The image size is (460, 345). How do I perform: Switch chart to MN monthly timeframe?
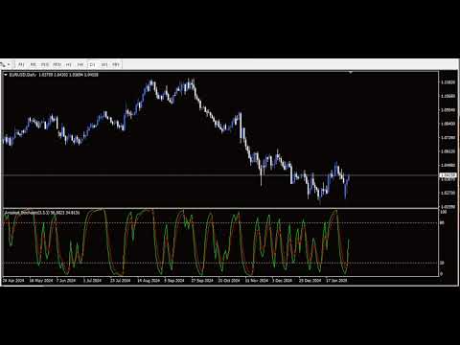(x=116, y=64)
